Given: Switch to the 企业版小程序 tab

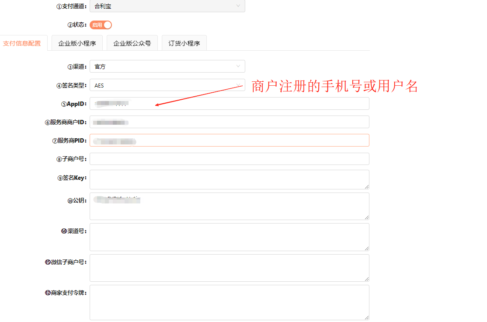Looking at the screenshot, I should point(77,43).
